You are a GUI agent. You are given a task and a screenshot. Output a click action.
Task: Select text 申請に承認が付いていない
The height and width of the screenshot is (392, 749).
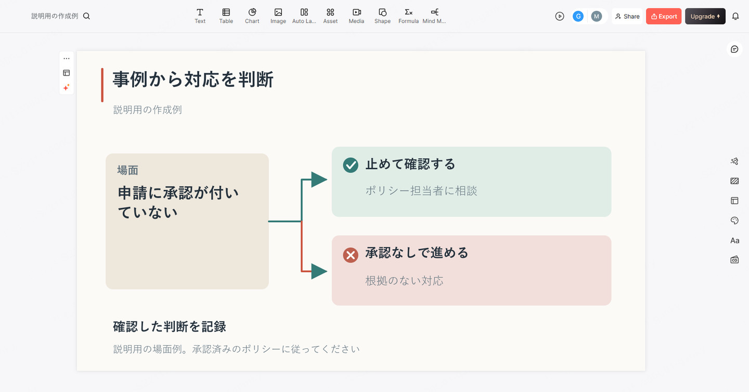pos(178,203)
